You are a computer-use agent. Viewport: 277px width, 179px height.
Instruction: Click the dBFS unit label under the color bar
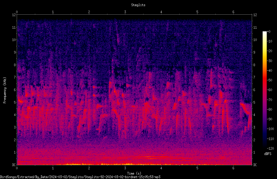click(x=268, y=154)
